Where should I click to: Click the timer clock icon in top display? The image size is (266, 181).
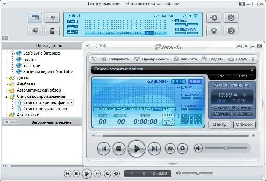73,16
